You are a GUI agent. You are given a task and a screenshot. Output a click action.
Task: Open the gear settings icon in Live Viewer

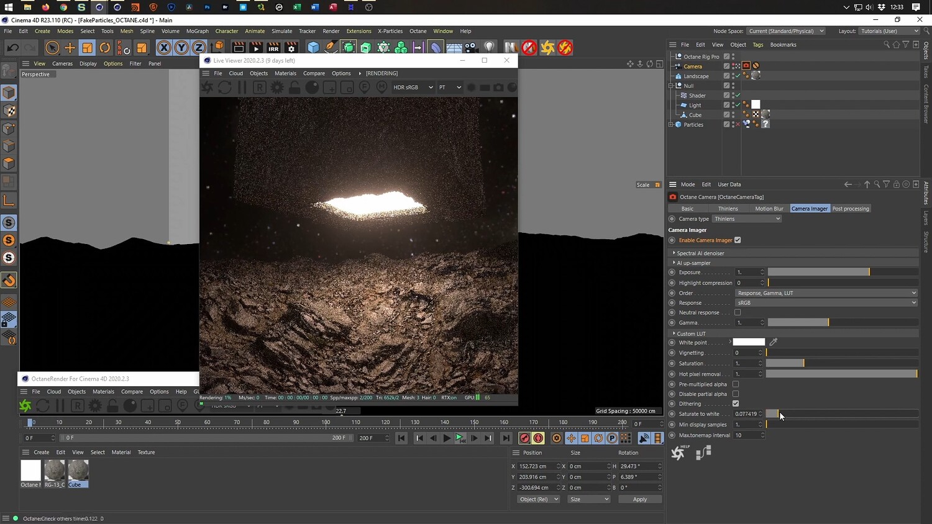pyautogui.click(x=277, y=88)
